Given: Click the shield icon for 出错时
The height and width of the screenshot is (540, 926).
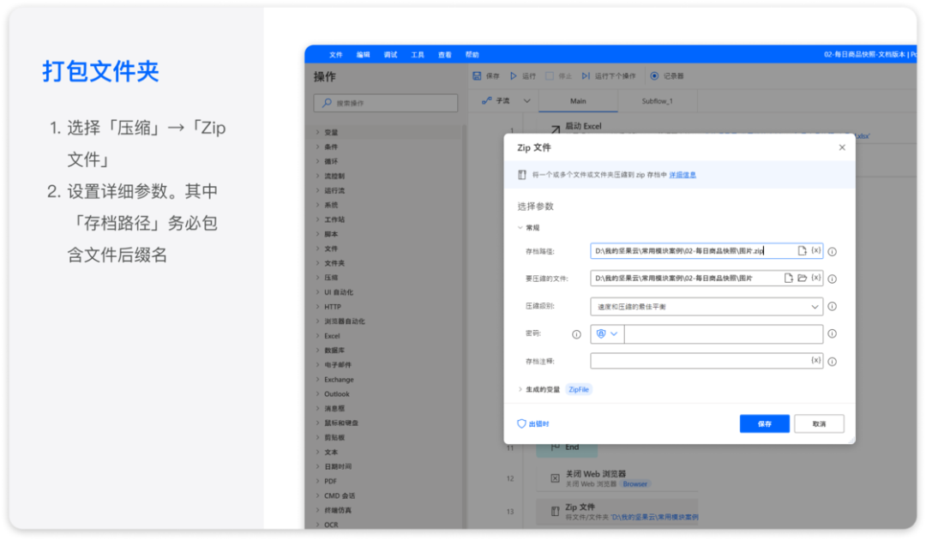Looking at the screenshot, I should 521,423.
